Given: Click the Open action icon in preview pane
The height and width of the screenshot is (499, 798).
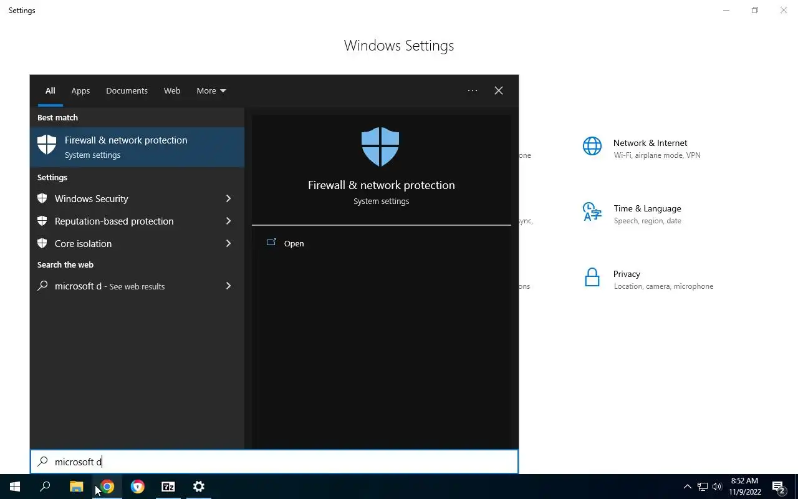Looking at the screenshot, I should (271, 243).
